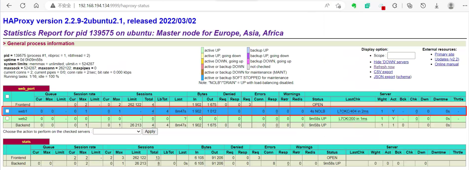
Task: Click the active UP legend color swatch
Action: tap(202, 50)
